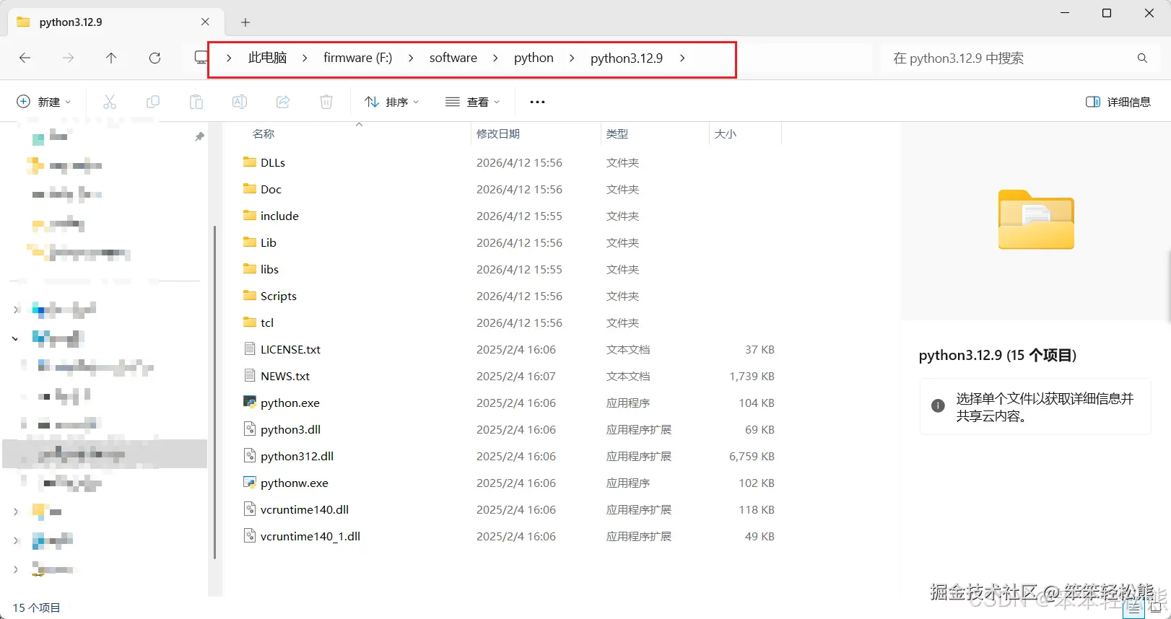Screen dimensions: 1171x619
Task: Click the Delete trash icon
Action: tap(326, 102)
